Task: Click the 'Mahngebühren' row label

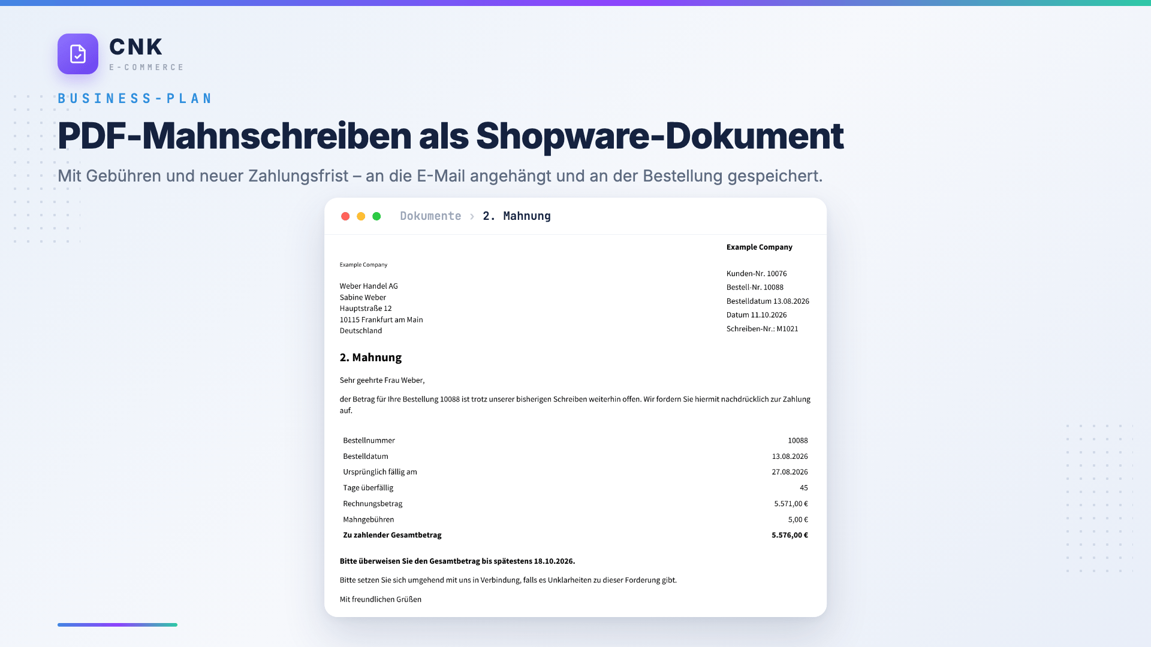Action: tap(369, 519)
